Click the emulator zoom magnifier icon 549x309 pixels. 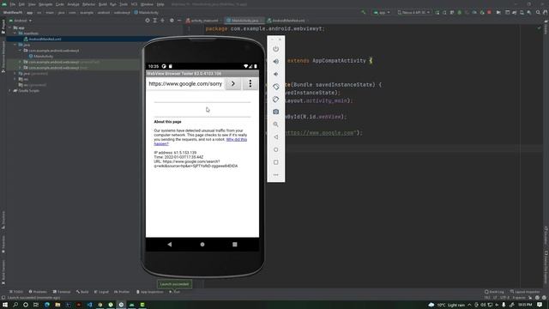276,124
